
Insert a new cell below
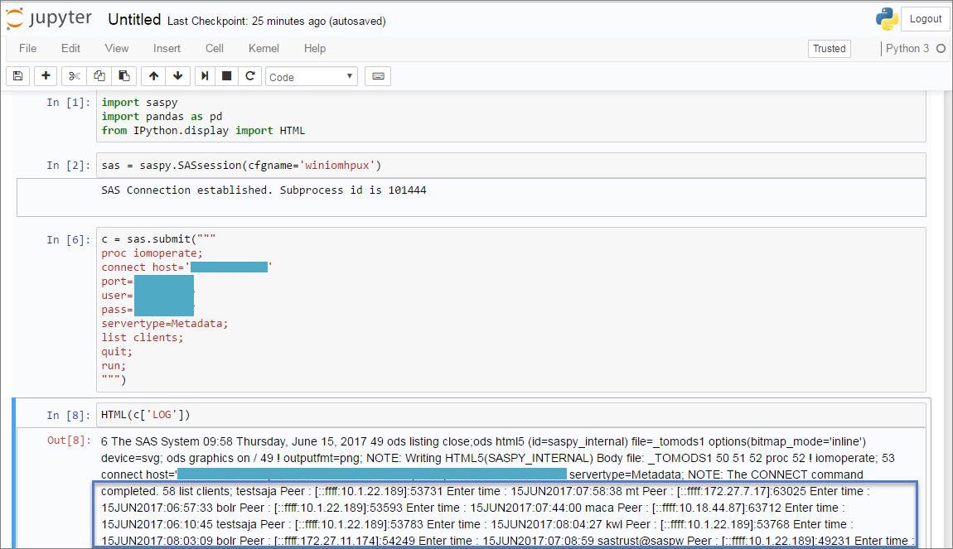46,75
